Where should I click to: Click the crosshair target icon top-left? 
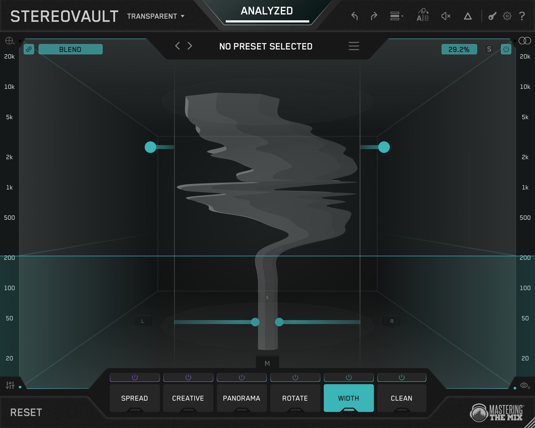coord(10,41)
